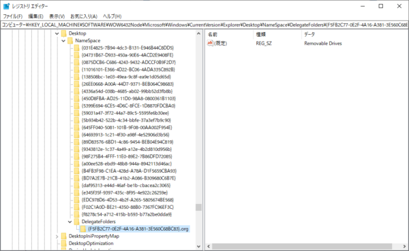Expand the DesktopIniPropertyMap tree node
This screenshot has width=409, height=251.
tap(57, 237)
